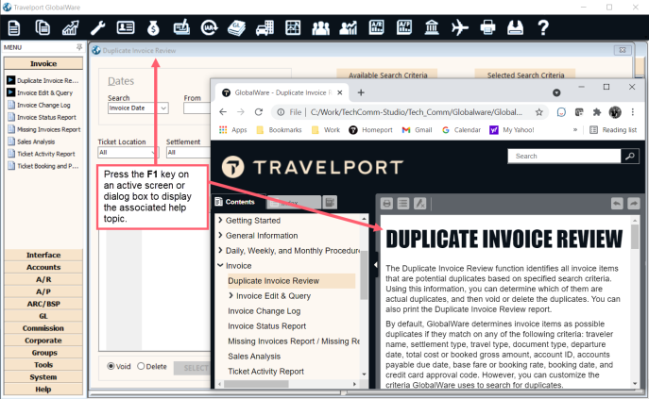Screen dimensions: 649x399
Task: Open the Interface menu section
Action: (43, 255)
